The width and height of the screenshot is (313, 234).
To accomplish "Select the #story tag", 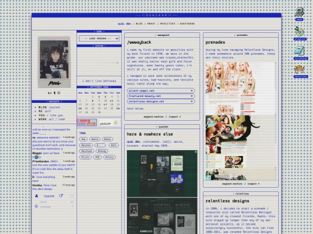I will pyautogui.click(x=110, y=157).
